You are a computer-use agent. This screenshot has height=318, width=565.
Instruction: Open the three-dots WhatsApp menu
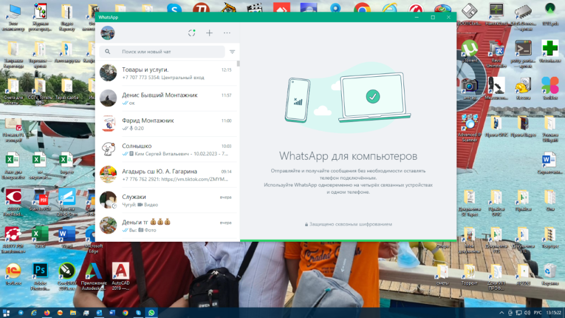click(x=227, y=33)
